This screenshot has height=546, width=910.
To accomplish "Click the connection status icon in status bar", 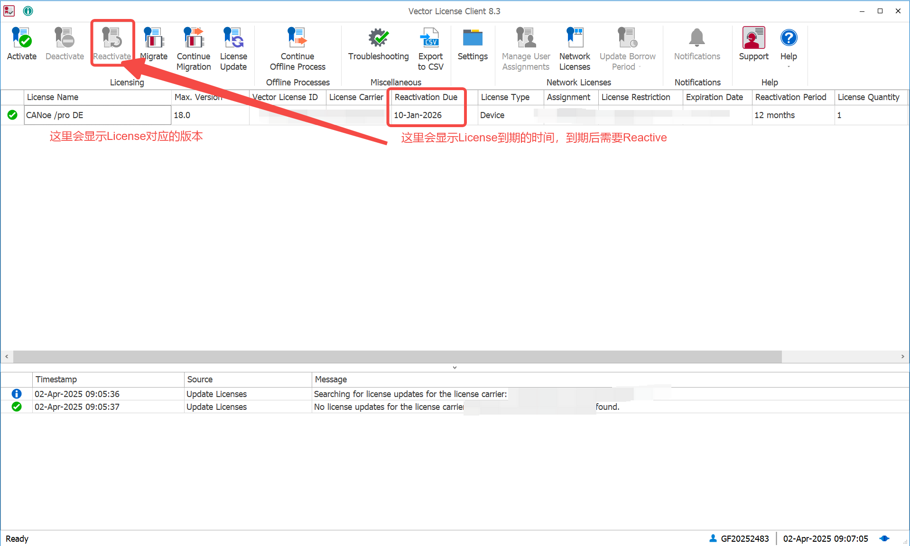I will [884, 538].
